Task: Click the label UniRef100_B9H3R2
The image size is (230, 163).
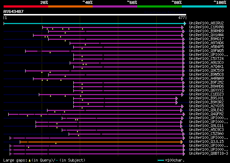Action: point(206,102)
